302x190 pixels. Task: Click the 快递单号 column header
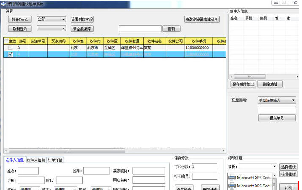38,41
